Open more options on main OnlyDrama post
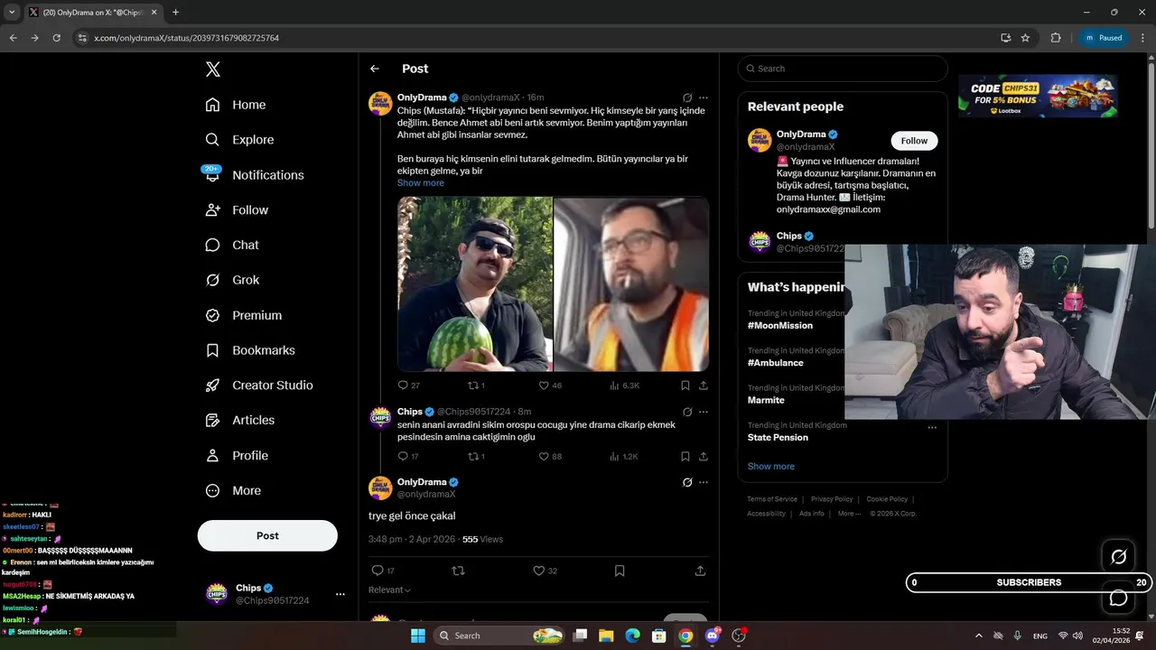 (704, 482)
